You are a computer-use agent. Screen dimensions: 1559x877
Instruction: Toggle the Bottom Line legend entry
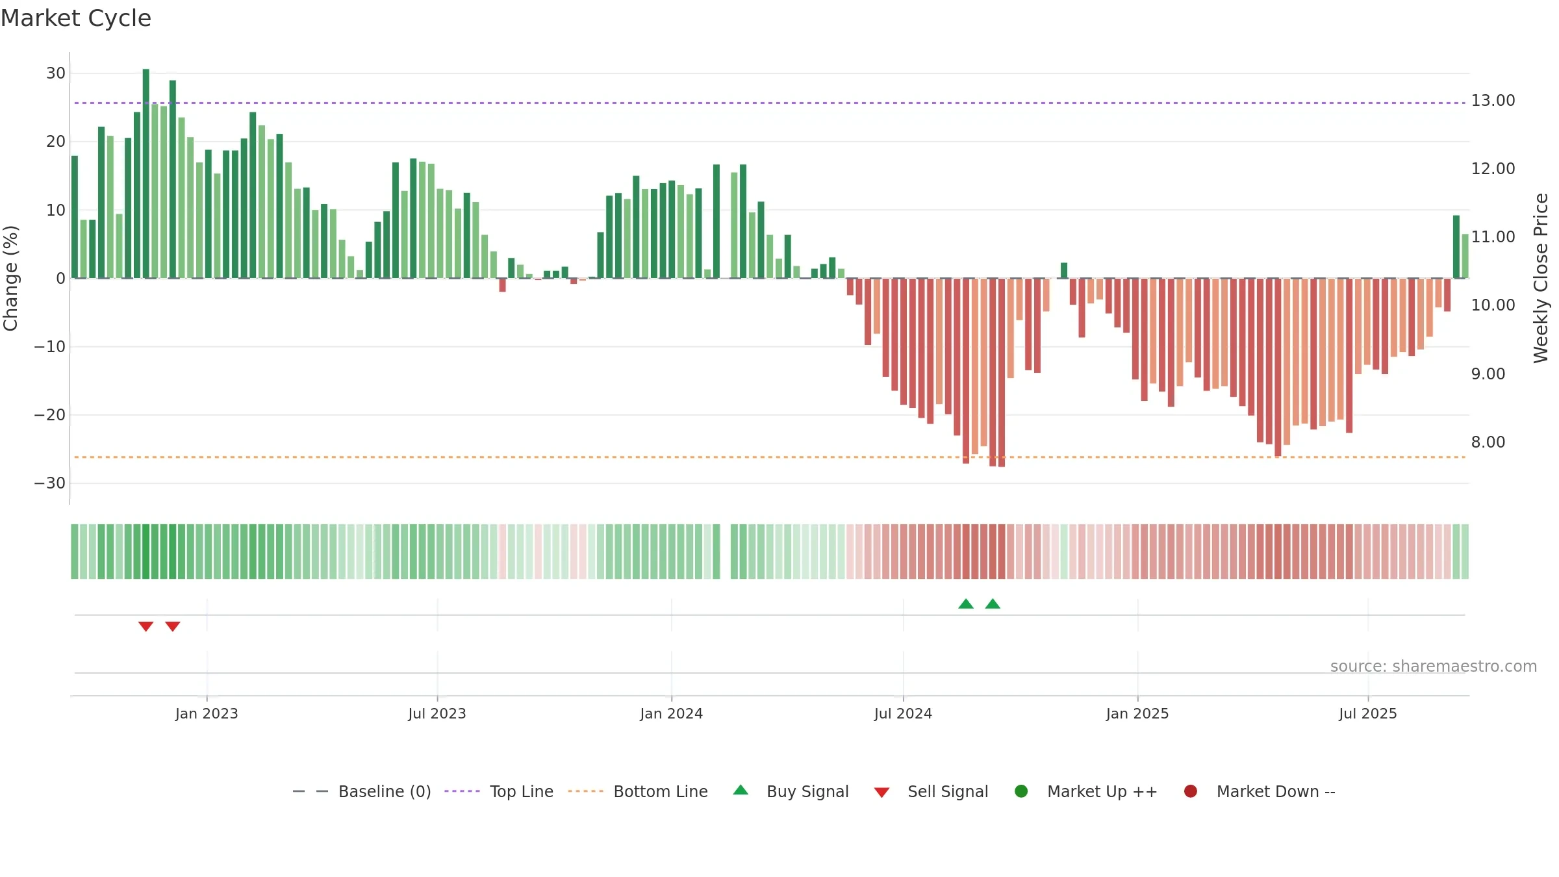[x=638, y=791]
